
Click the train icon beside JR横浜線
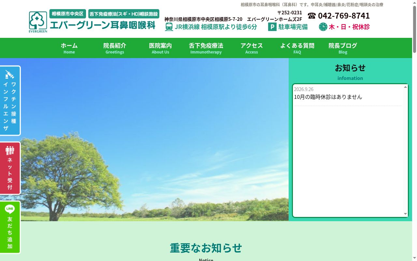tap(169, 27)
